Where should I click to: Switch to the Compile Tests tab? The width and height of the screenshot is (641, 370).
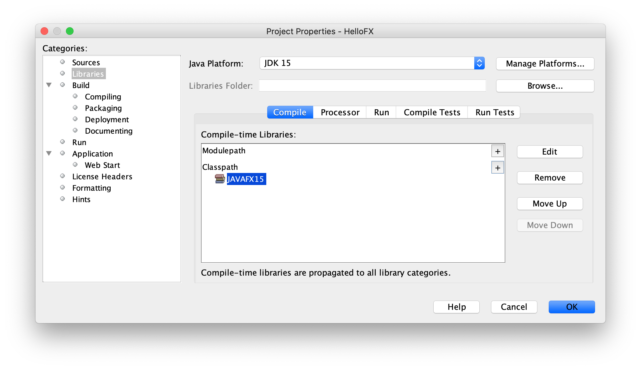tap(432, 112)
